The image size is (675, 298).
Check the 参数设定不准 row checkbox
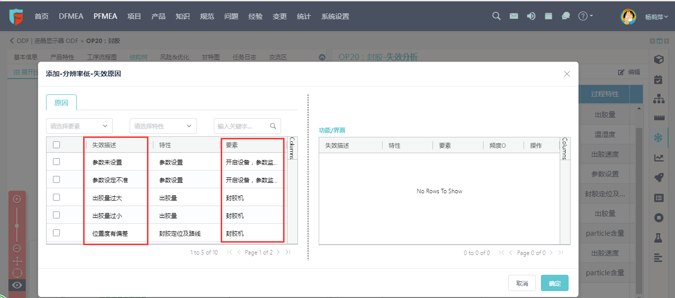tap(56, 179)
